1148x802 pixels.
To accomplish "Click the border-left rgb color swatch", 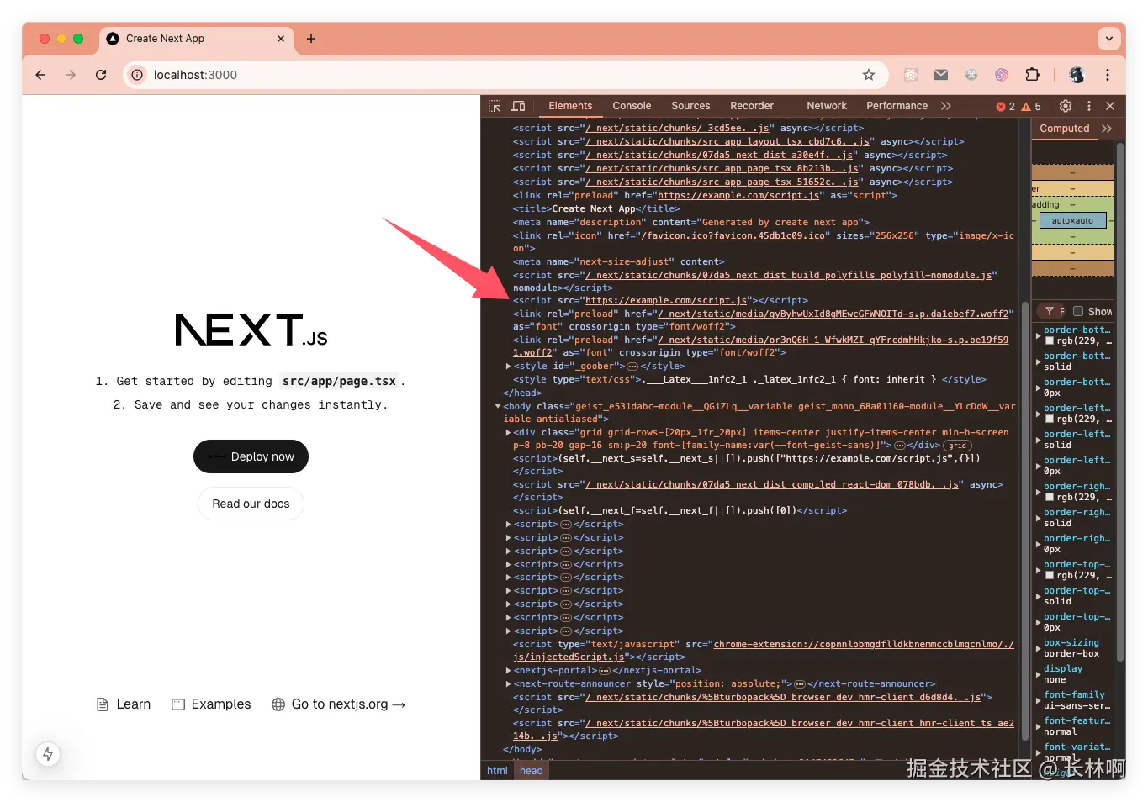I will coord(1050,419).
